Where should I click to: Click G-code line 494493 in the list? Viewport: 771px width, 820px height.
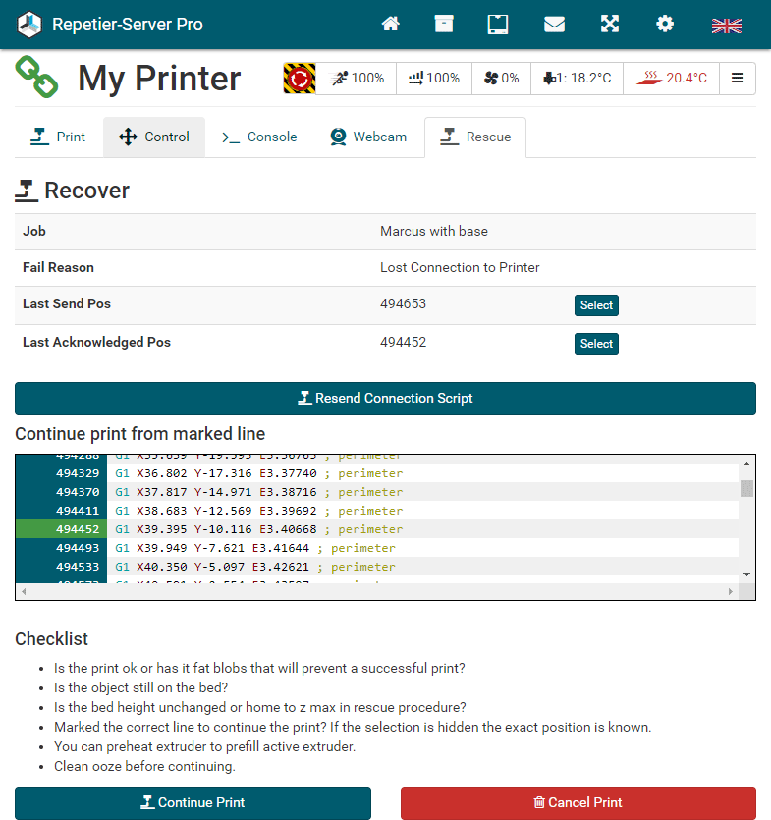click(x=255, y=548)
